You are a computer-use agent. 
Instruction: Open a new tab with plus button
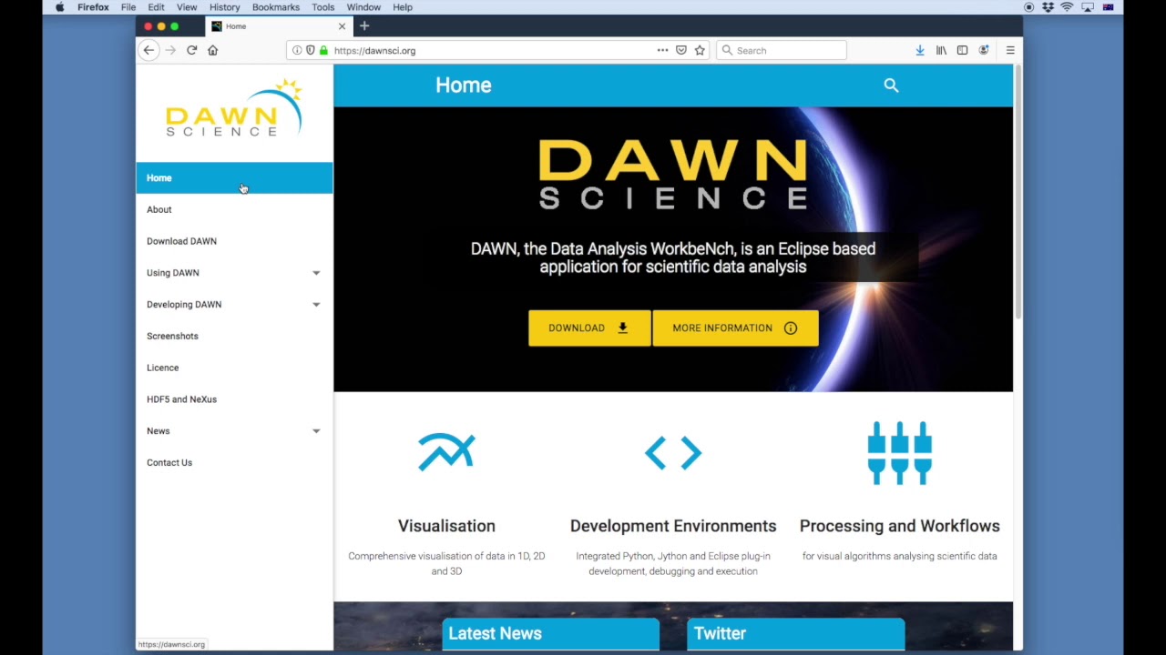364,25
